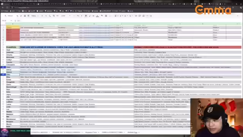Select the Leona champion cell
The width and height of the screenshot is (243, 137).
click(x=13, y=104)
